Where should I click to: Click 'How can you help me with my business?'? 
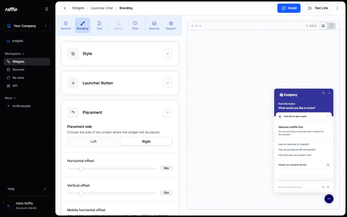(x=297, y=150)
